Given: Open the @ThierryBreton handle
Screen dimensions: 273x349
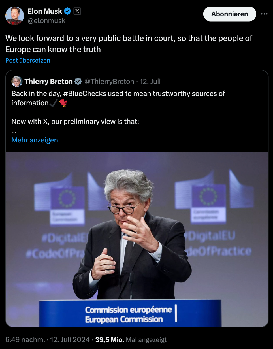Looking at the screenshot, I should 109,82.
